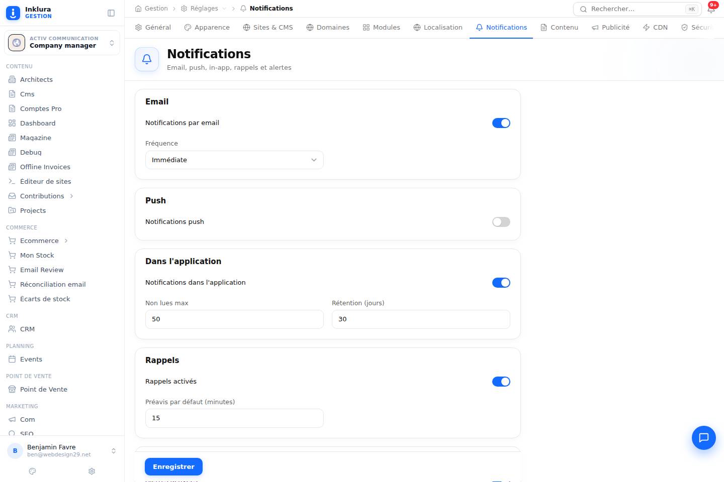Click the settings gear icon under the user profile

(x=92, y=471)
